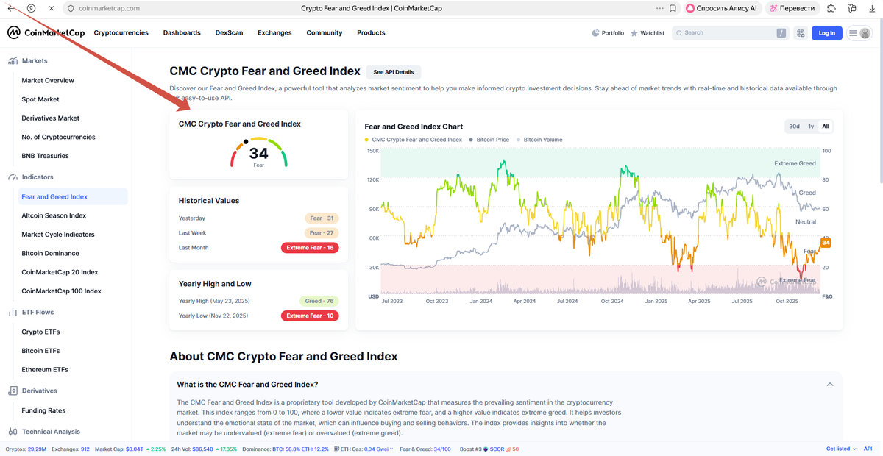
Task: Click the Markets section icon in sidebar
Action: 13,61
